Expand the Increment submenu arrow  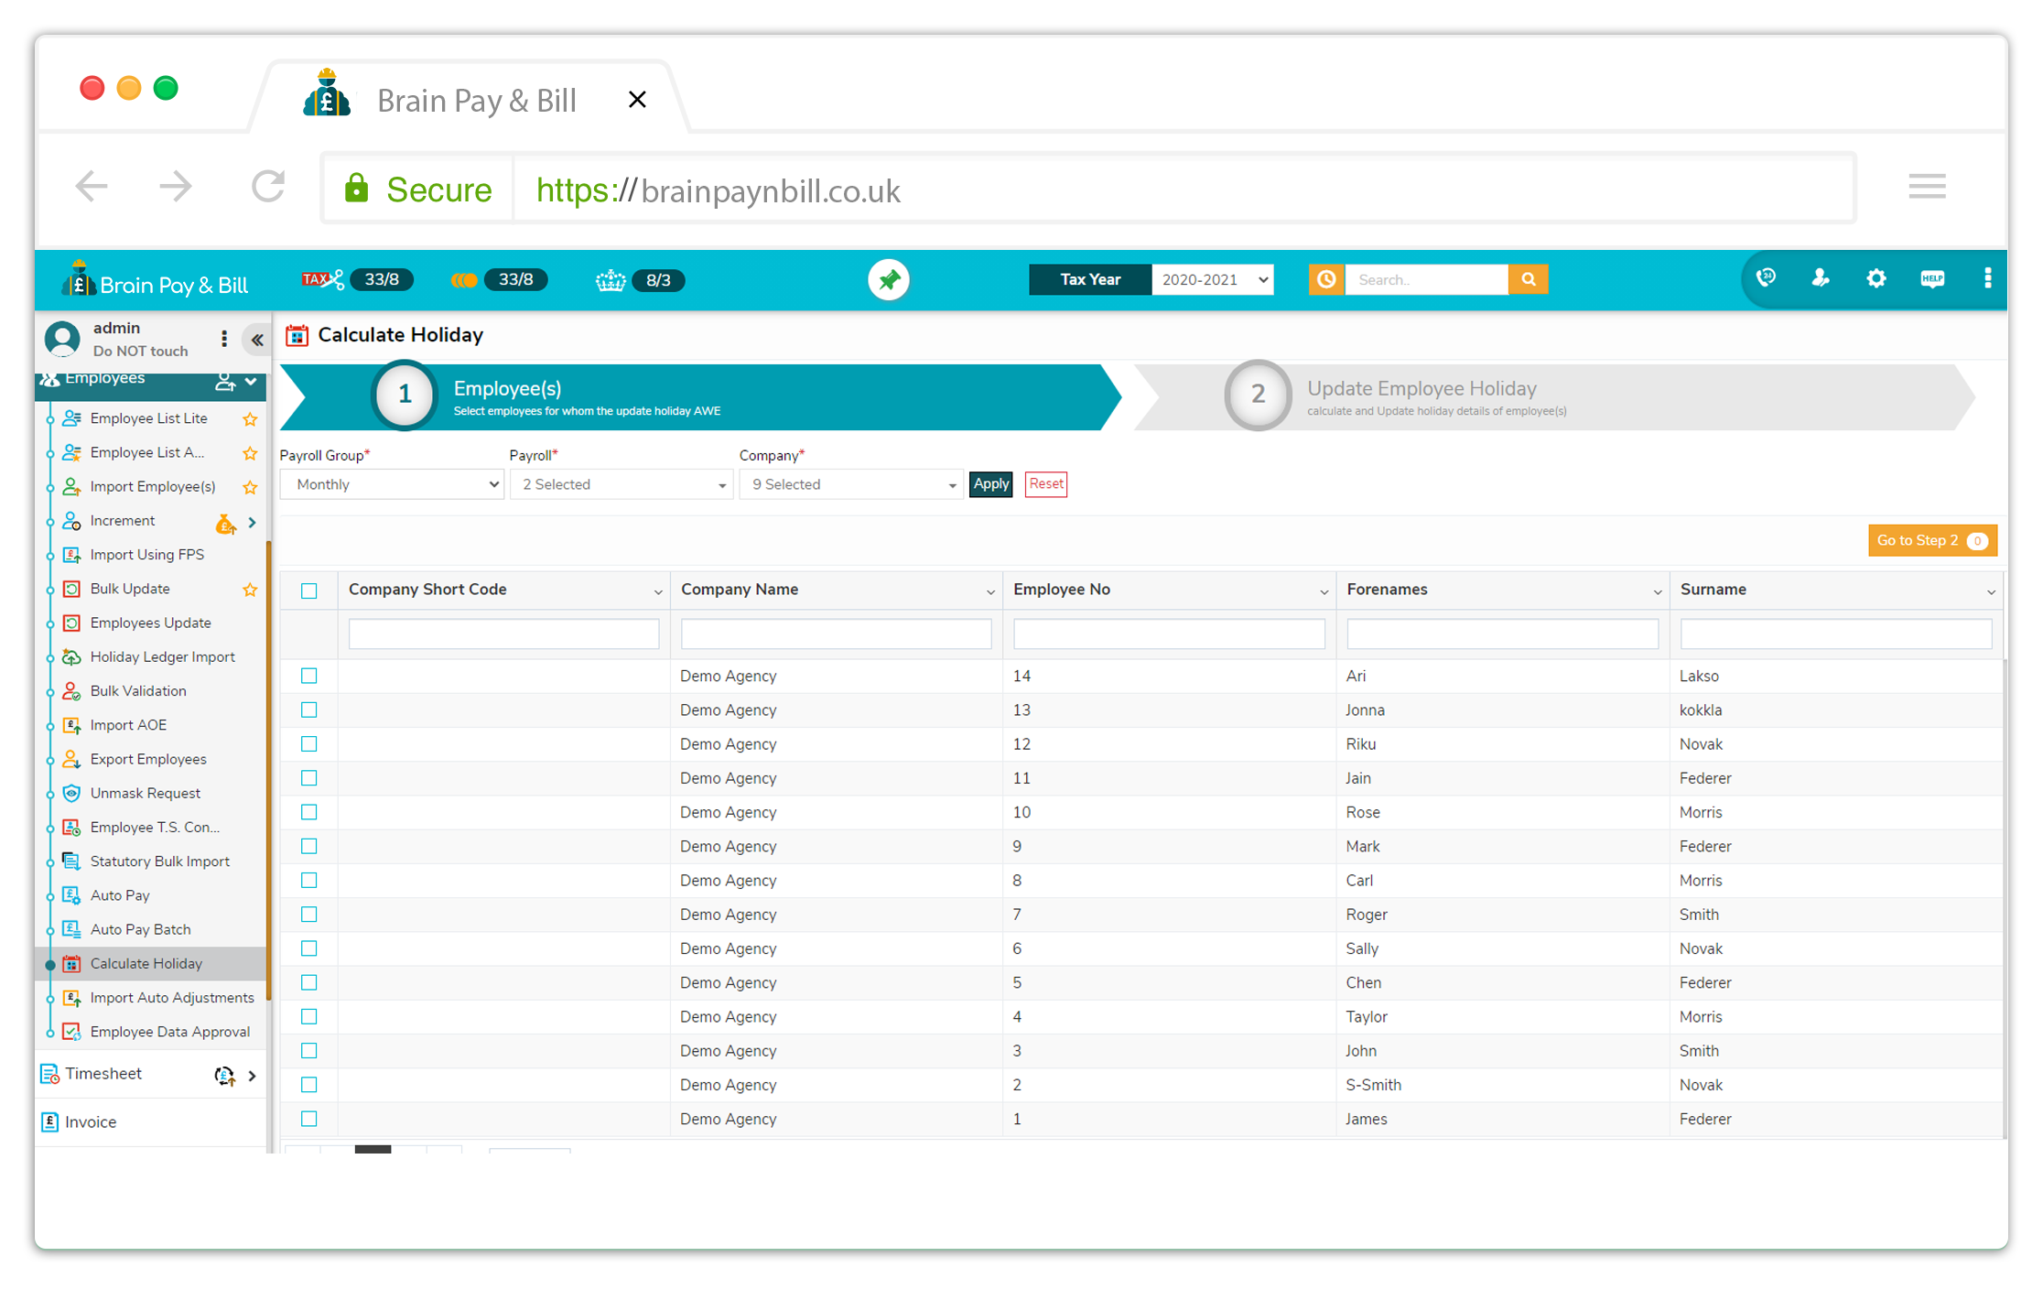[252, 522]
